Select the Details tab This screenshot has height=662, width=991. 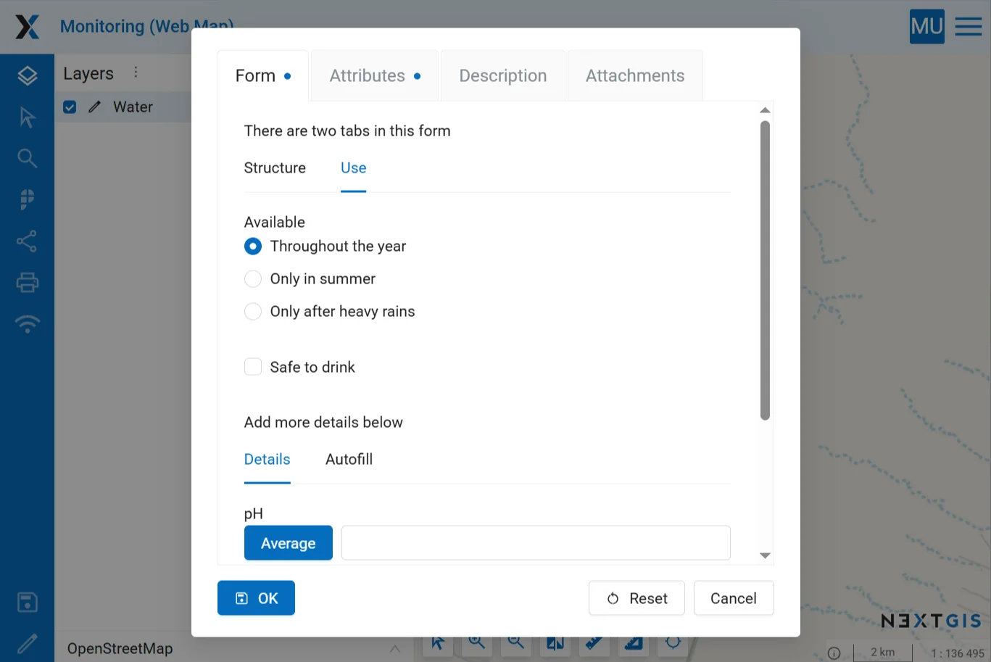pyautogui.click(x=267, y=460)
